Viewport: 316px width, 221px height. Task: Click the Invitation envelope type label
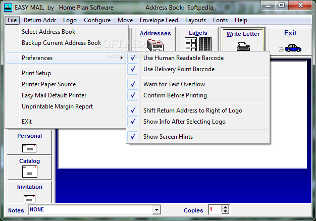point(30,187)
